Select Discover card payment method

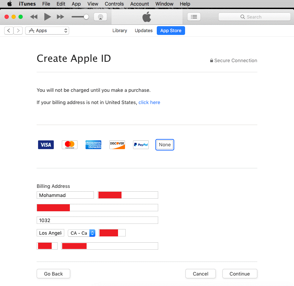(x=117, y=145)
